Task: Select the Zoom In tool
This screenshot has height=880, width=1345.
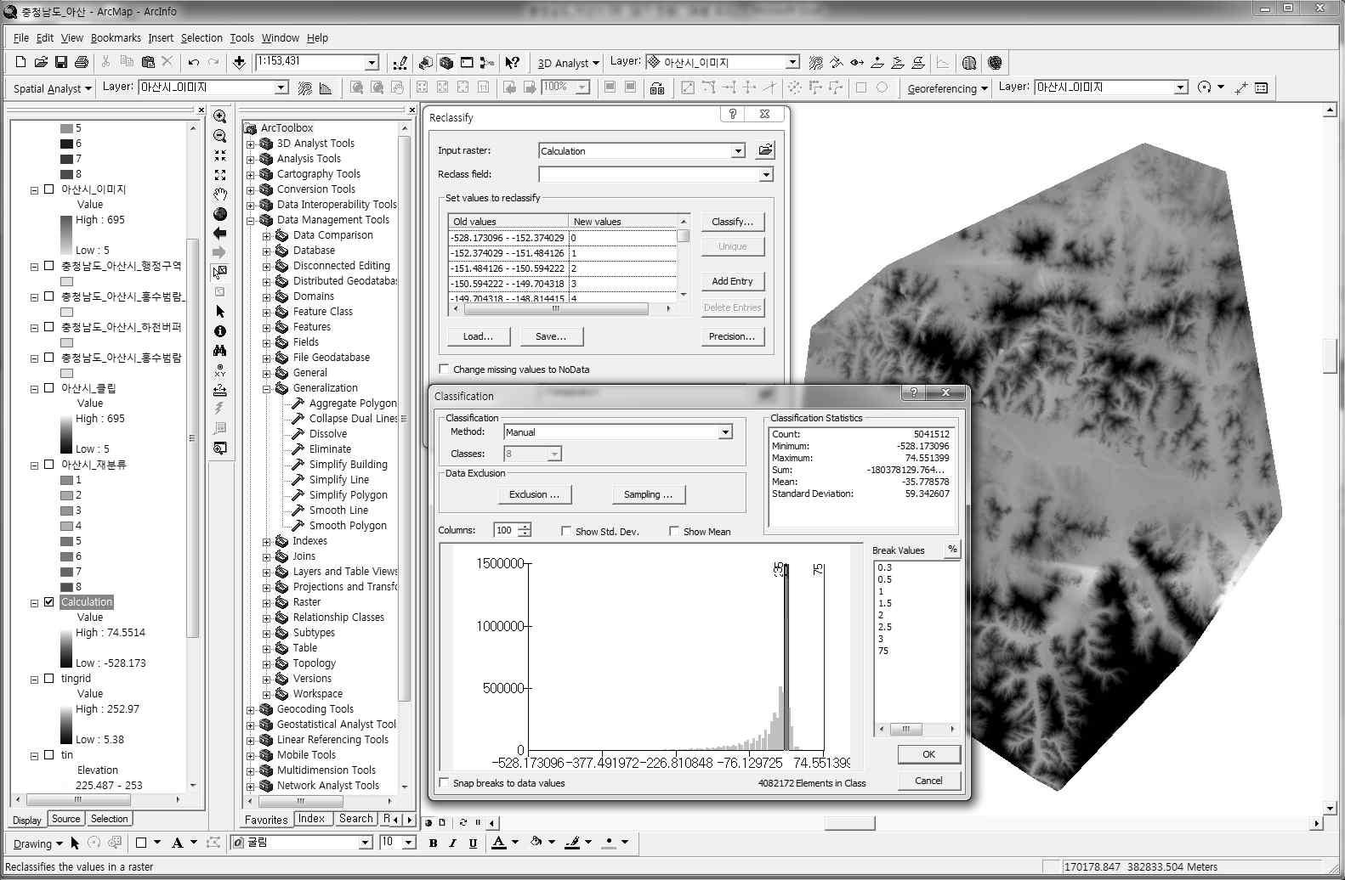Action: tap(220, 116)
